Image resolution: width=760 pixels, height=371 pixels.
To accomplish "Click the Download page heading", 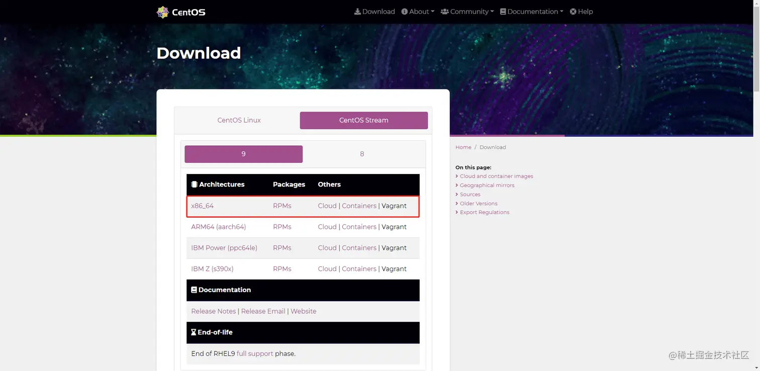I will tap(199, 53).
